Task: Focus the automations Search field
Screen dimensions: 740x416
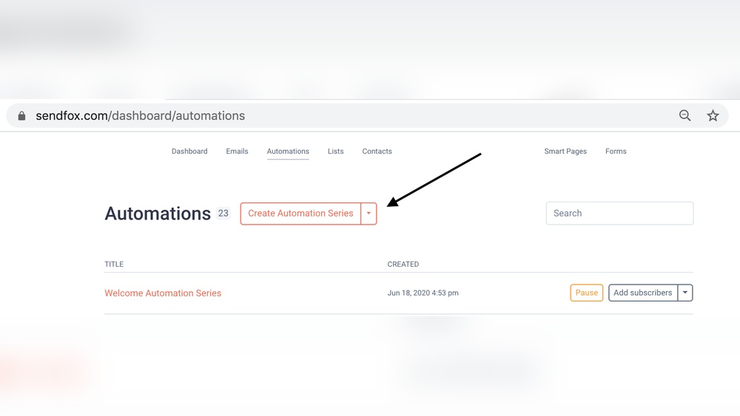Action: [x=619, y=214]
